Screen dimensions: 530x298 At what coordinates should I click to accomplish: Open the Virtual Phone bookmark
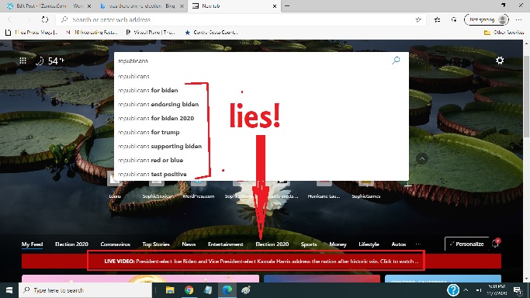[x=151, y=33]
